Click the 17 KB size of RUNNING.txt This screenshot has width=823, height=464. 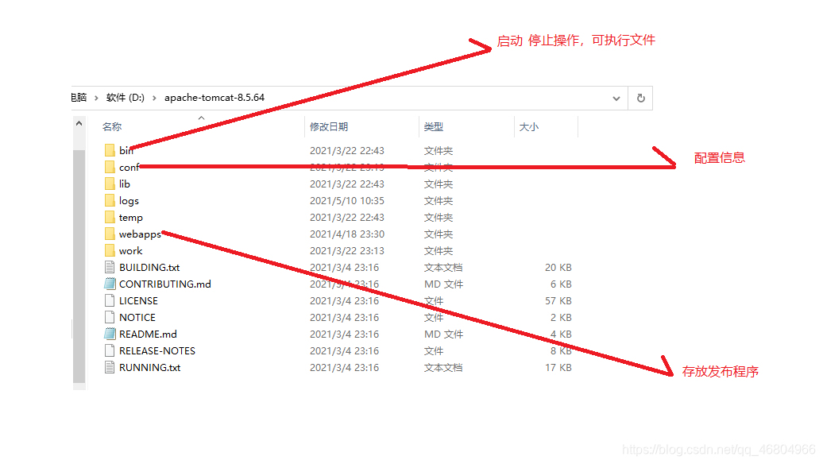tap(558, 368)
